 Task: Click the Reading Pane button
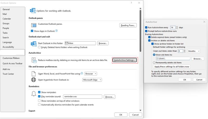point(128,25)
